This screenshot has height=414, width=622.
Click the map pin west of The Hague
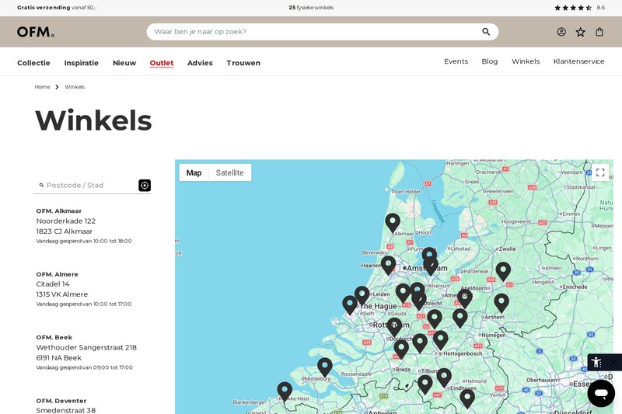coord(350,304)
